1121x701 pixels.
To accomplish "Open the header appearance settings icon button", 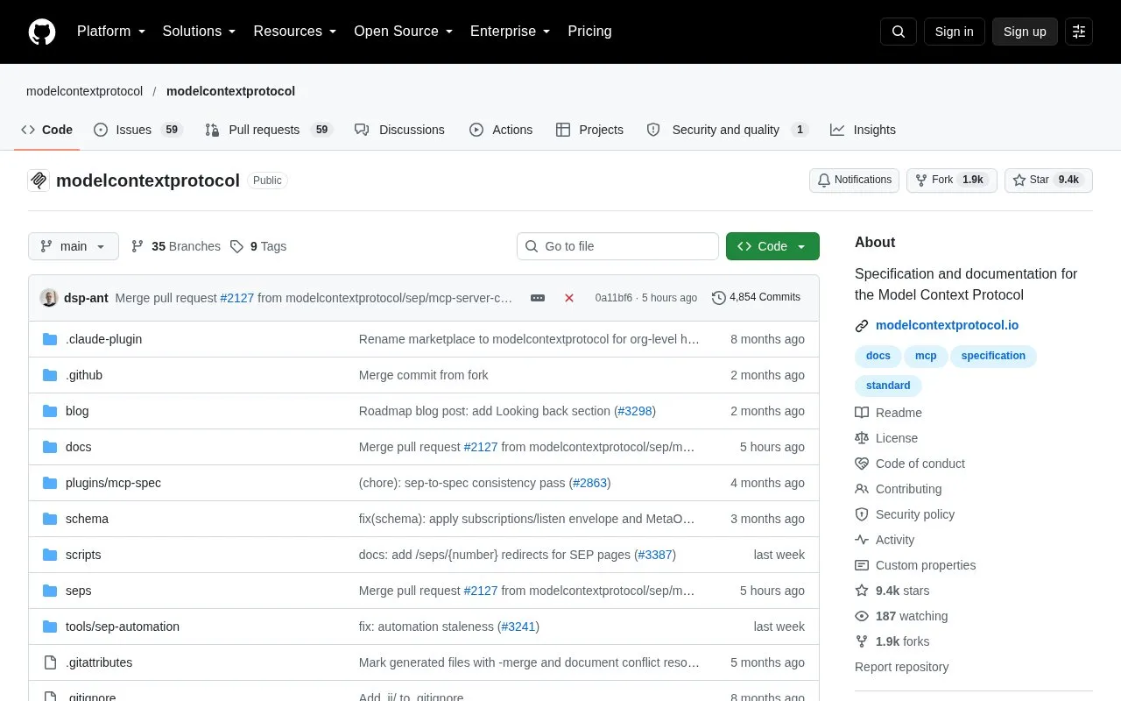I will (1079, 32).
